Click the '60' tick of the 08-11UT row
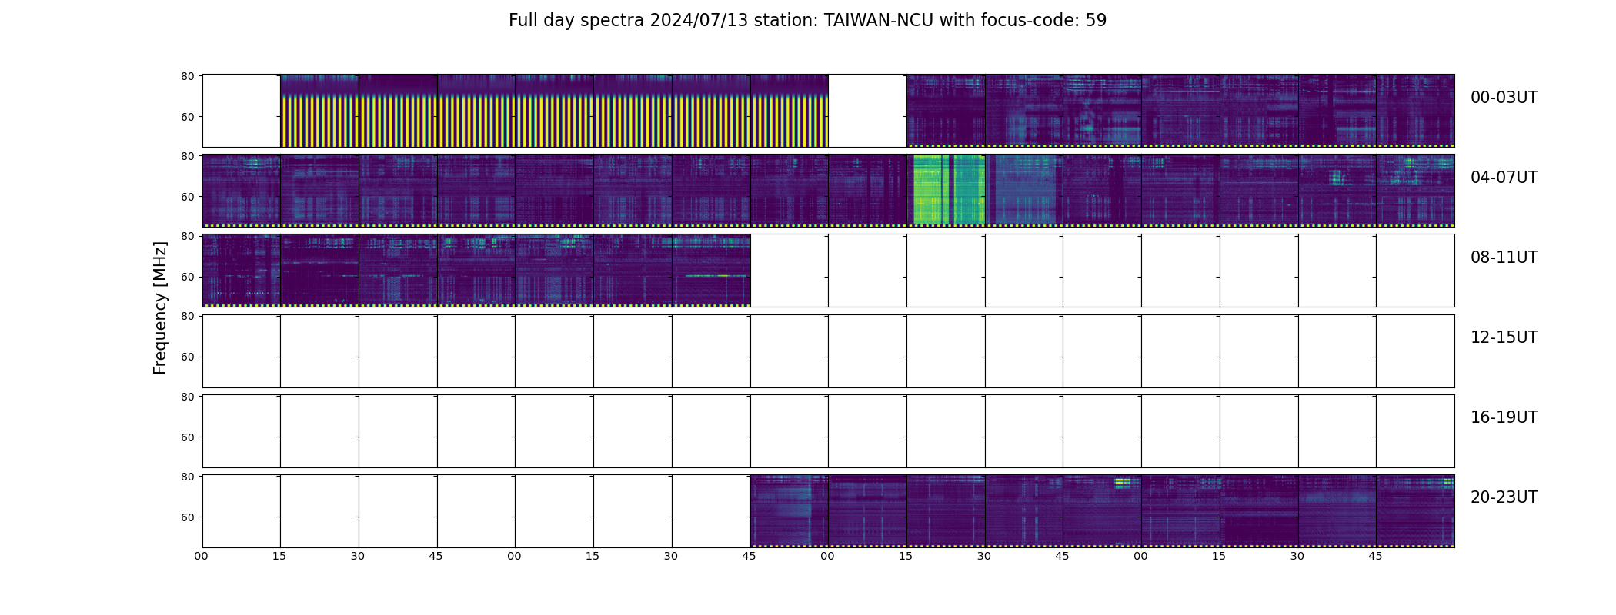 tap(187, 277)
